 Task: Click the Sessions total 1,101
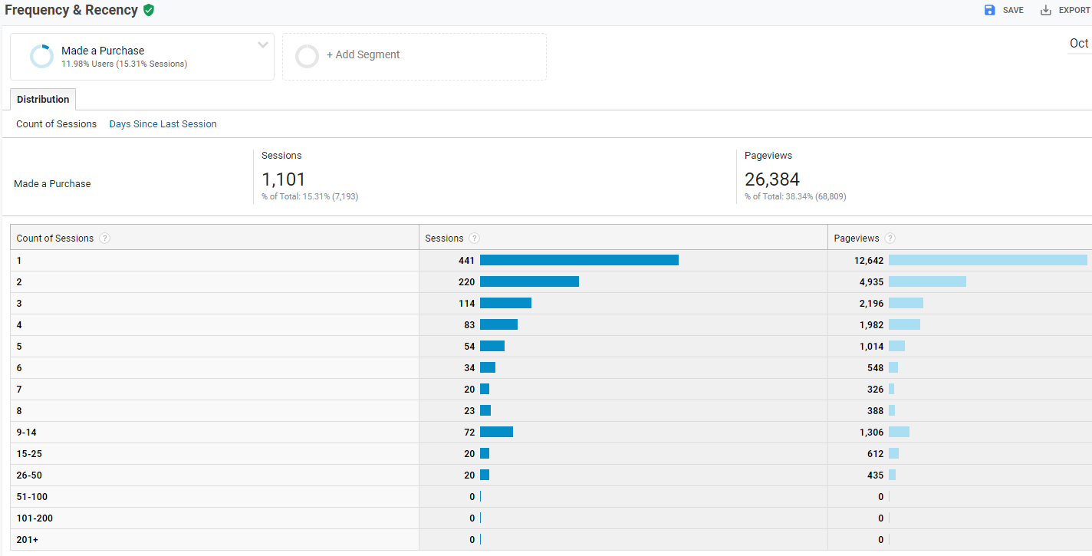coord(284,179)
